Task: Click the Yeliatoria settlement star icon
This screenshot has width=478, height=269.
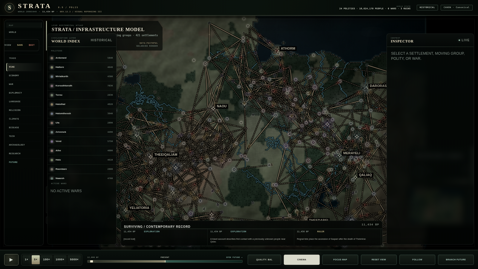Action: pos(126,210)
